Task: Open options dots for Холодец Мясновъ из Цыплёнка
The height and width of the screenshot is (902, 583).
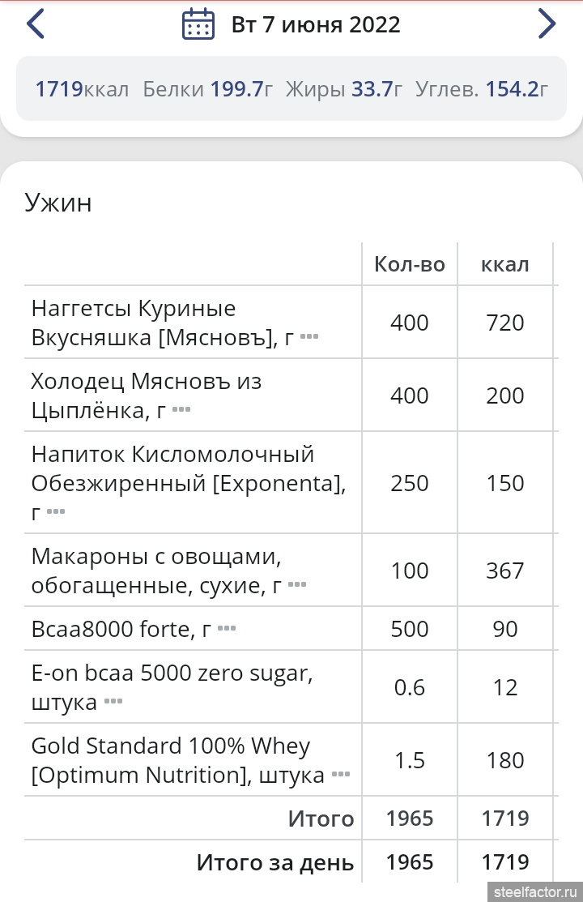Action: point(181,409)
